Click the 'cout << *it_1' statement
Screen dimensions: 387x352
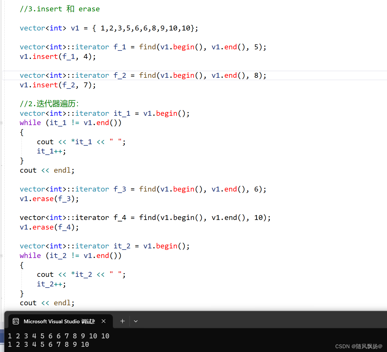pos(81,142)
